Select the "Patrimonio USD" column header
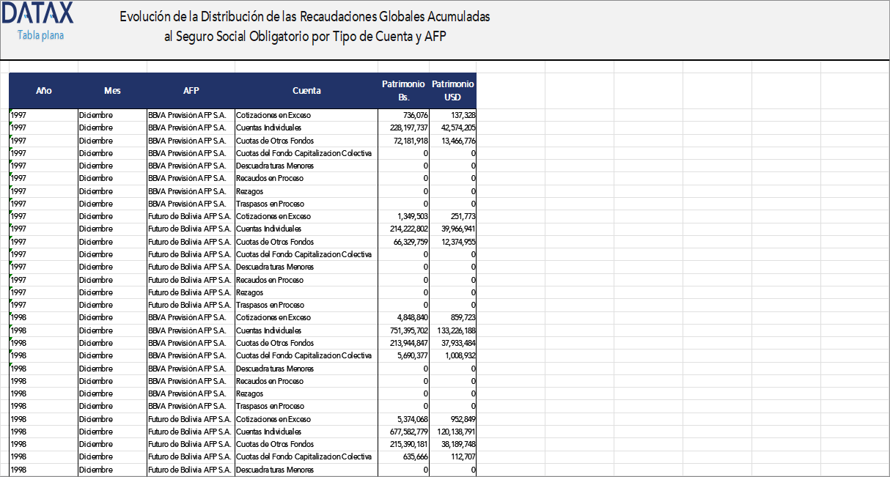Screen dimensions: 890x477 (x=452, y=90)
